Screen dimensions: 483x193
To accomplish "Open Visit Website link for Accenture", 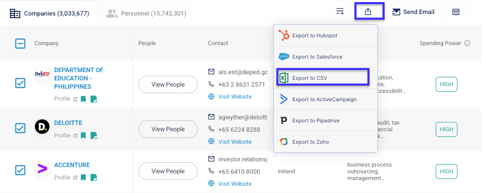I will (x=235, y=184).
